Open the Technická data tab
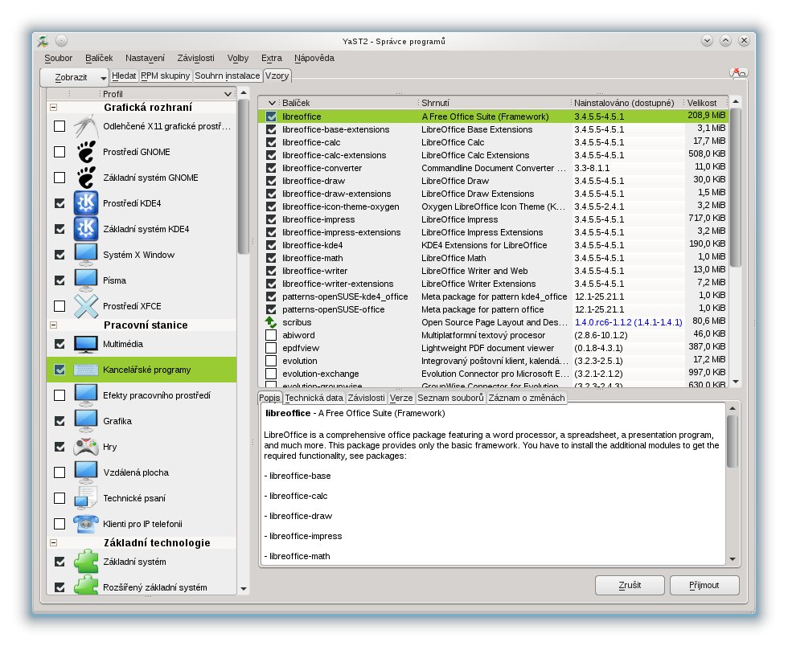This screenshot has width=788, height=646. point(314,398)
